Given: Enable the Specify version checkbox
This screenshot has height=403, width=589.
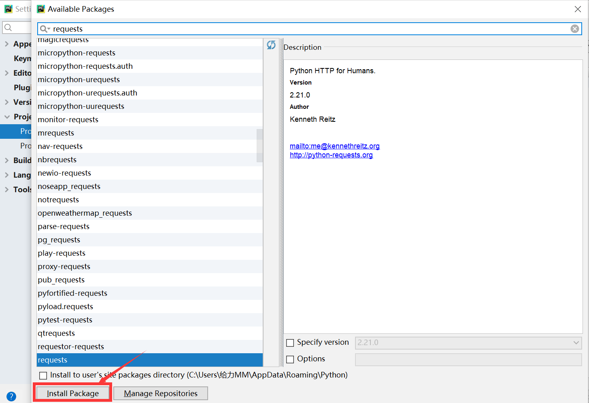Looking at the screenshot, I should [290, 343].
